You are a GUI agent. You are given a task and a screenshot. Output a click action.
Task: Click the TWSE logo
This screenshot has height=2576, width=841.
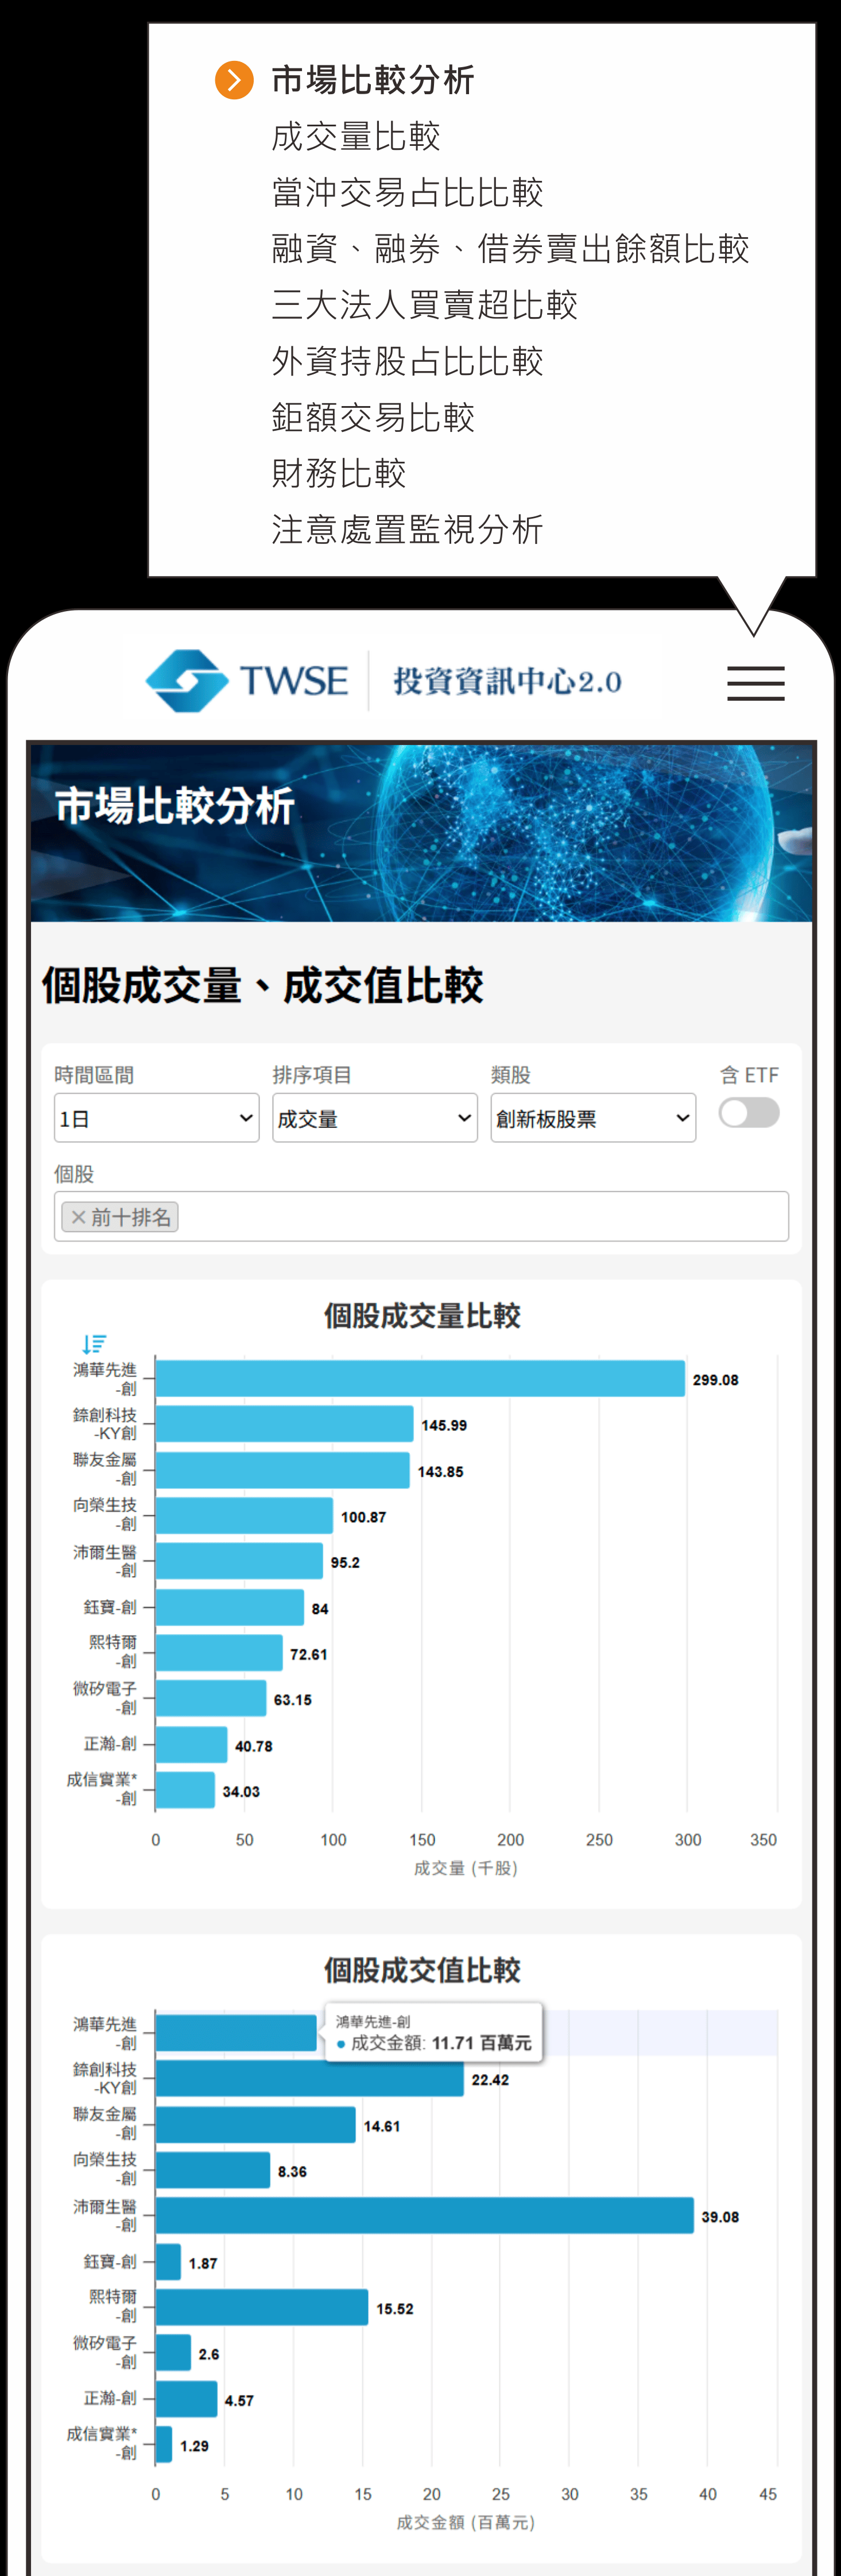[247, 681]
